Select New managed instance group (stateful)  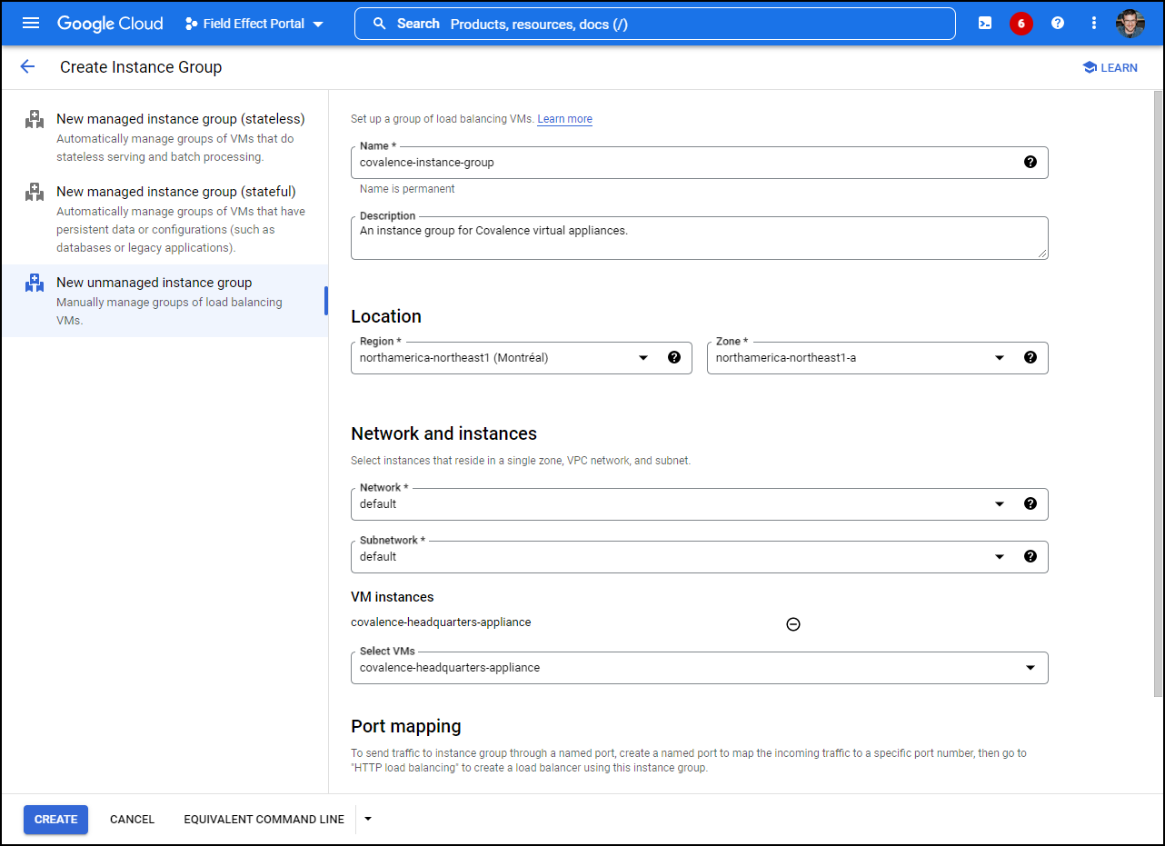point(165,219)
